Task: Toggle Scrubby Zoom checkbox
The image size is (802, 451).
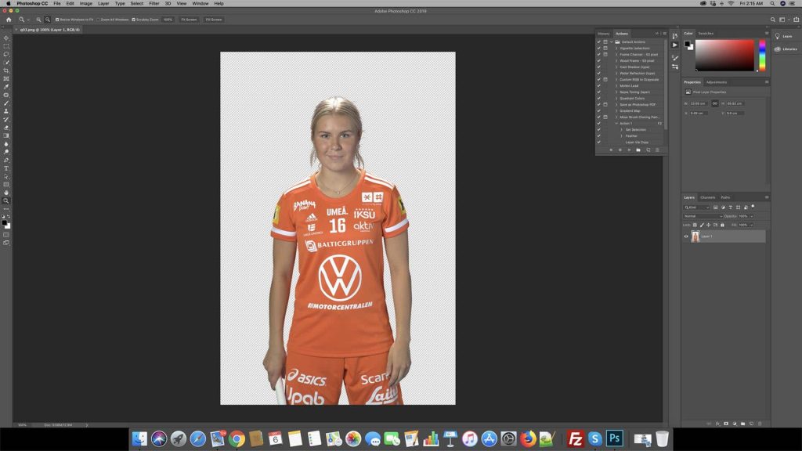Action: 133,20
